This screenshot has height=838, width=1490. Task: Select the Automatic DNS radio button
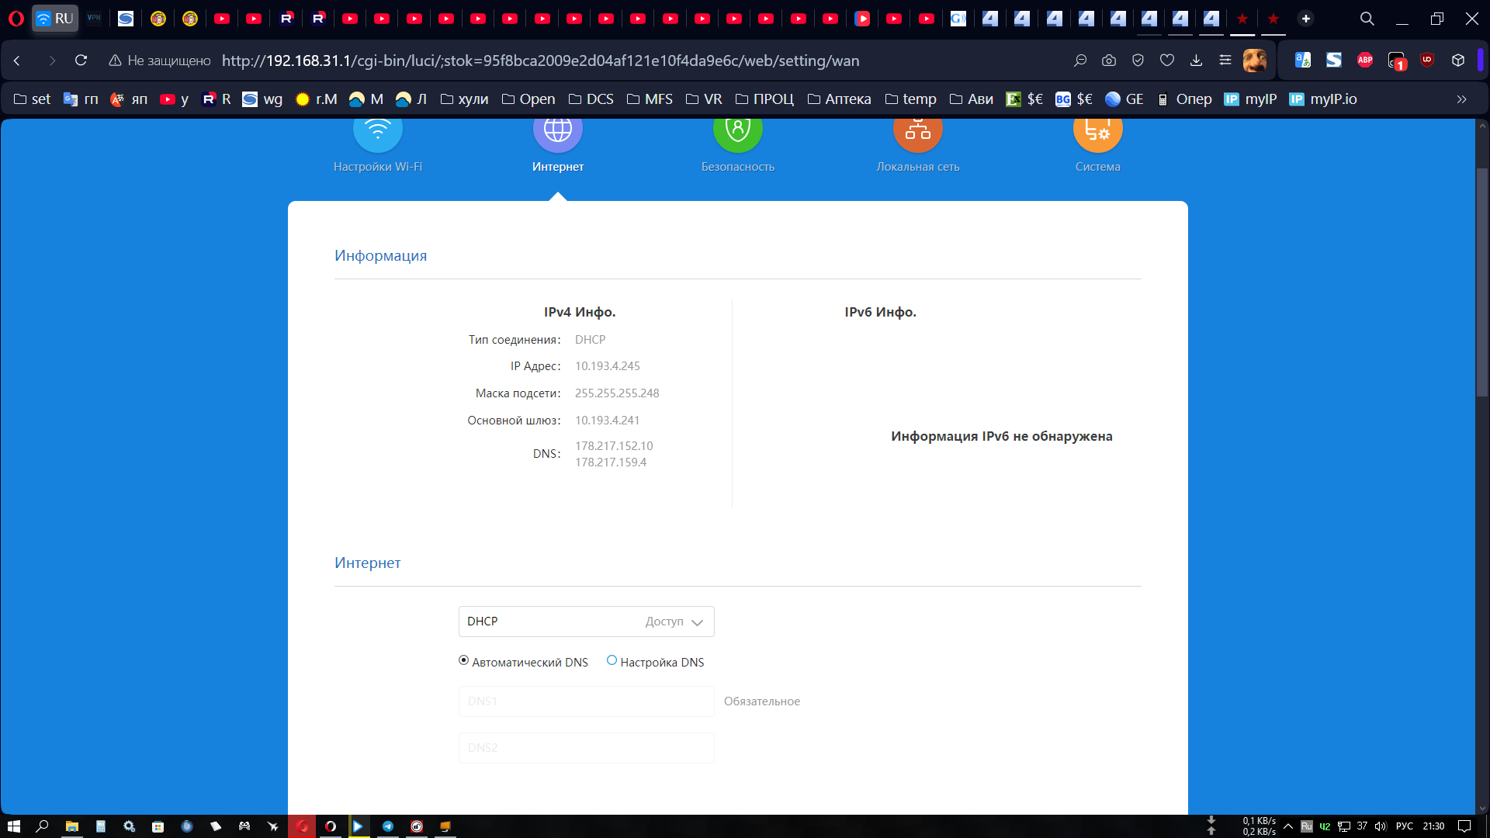pos(463,660)
